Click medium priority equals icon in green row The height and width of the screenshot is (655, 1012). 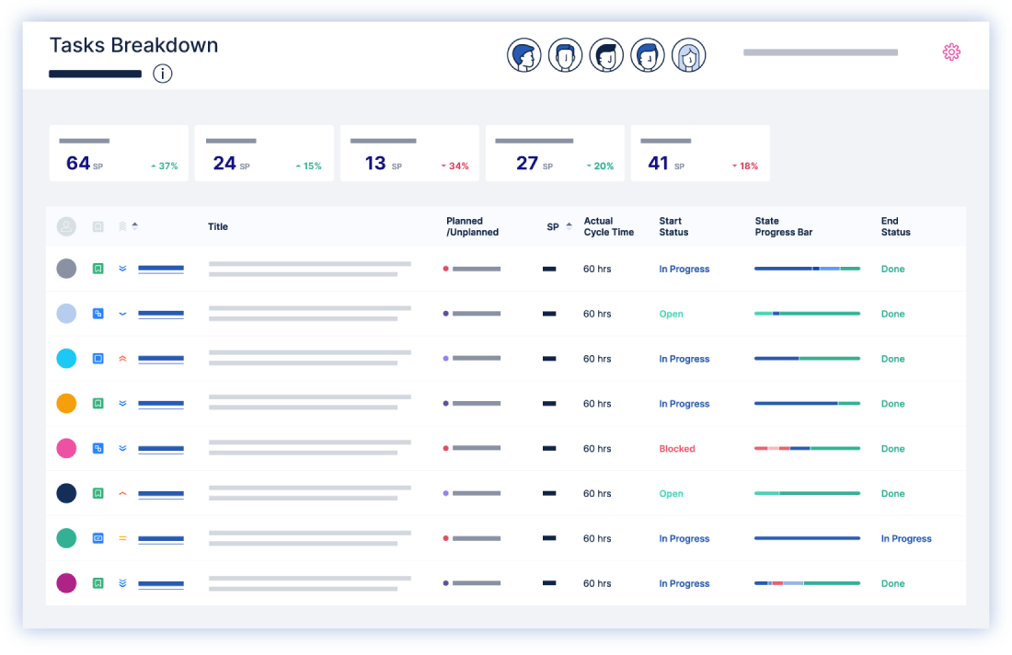click(122, 538)
